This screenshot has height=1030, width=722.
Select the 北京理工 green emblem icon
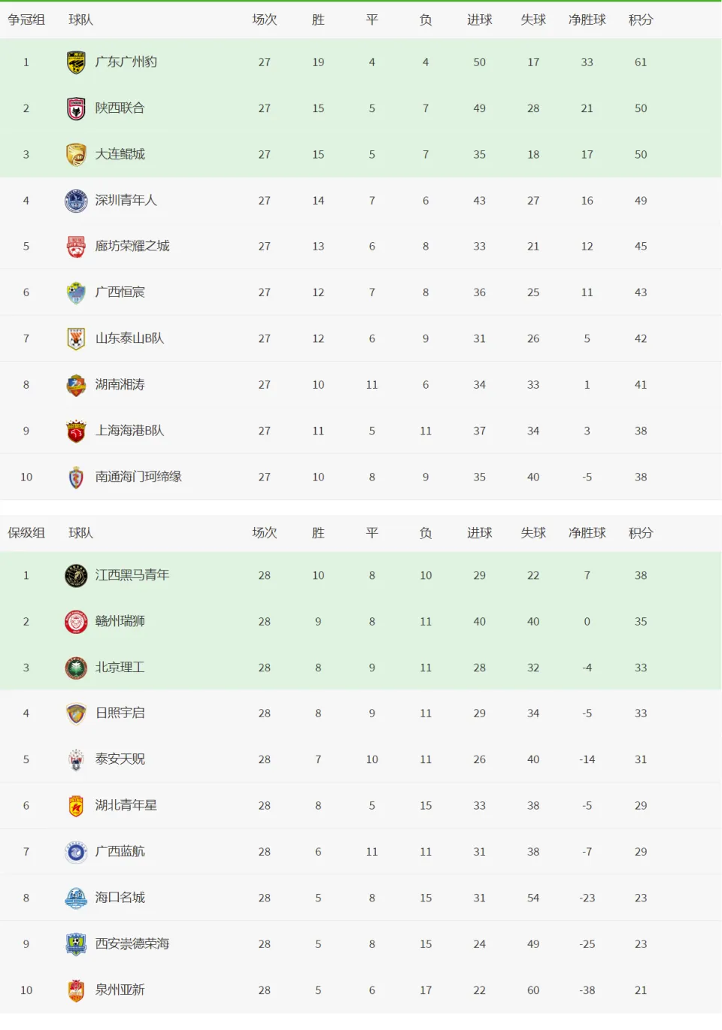(x=76, y=668)
